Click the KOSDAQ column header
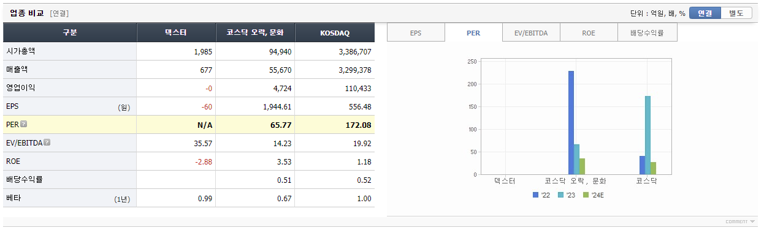The image size is (764, 233). click(x=335, y=33)
